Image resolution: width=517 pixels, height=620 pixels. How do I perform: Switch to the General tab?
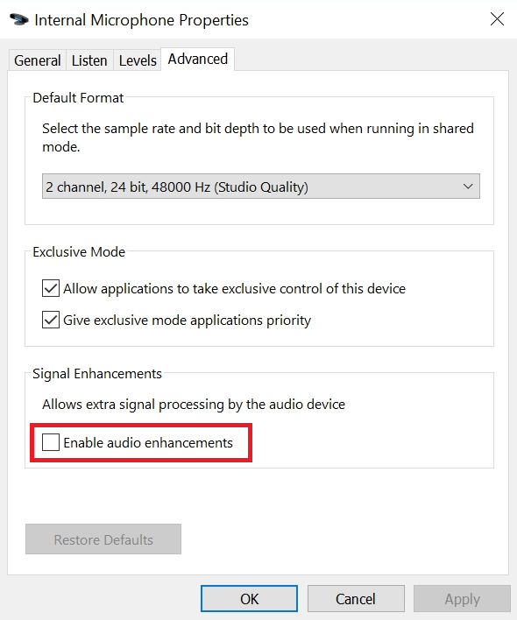pos(37,60)
